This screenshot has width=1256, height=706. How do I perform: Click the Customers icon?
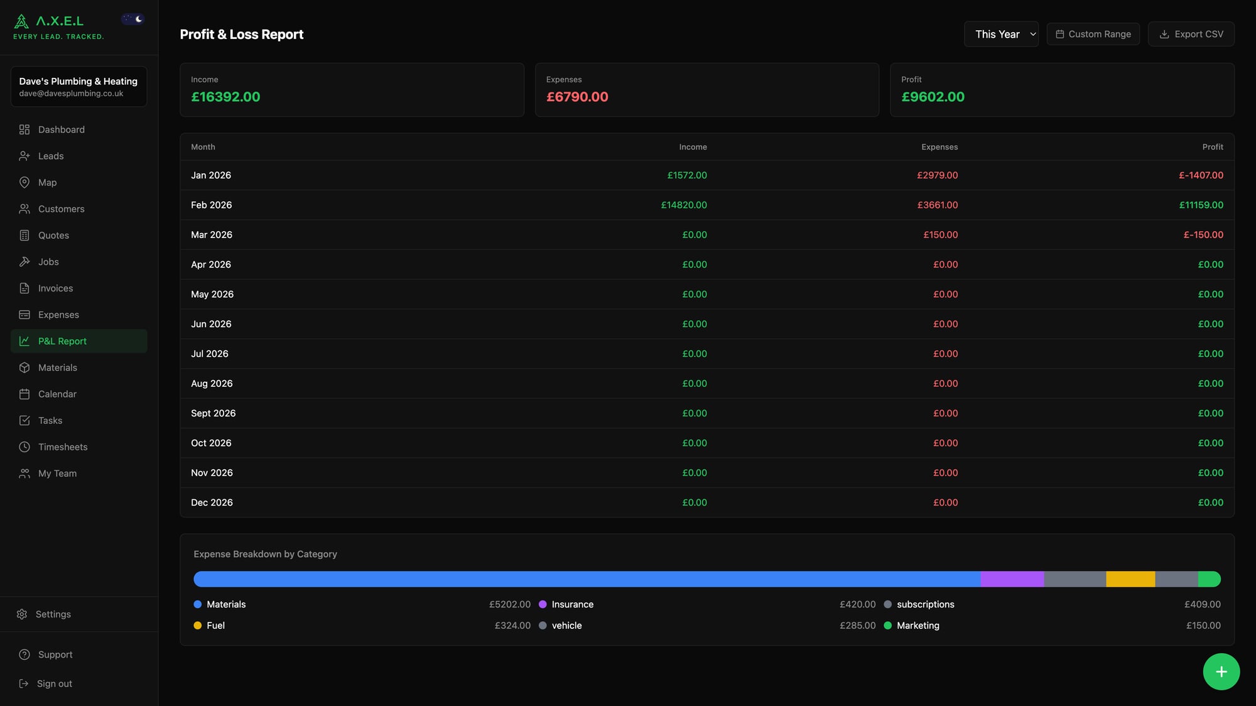pos(24,209)
